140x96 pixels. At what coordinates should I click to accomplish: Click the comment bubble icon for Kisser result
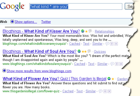[107, 44]
